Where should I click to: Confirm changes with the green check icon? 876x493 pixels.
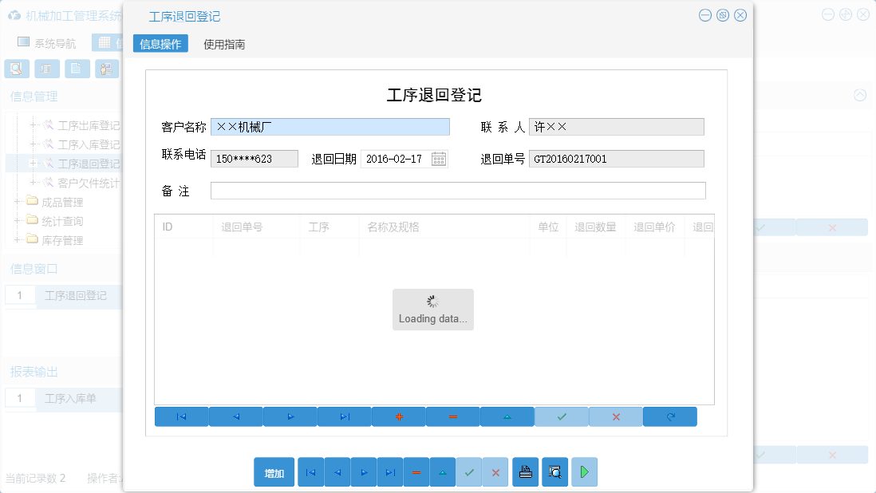[561, 416]
